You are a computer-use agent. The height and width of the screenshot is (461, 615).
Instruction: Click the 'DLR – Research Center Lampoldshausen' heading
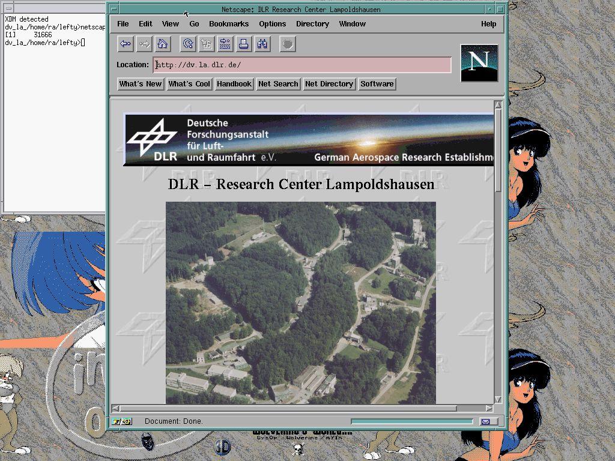[301, 184]
